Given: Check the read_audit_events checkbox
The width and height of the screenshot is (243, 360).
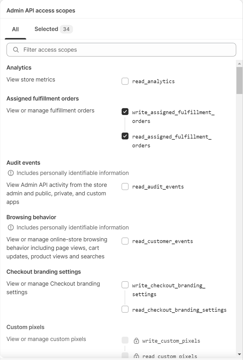Looking at the screenshot, I should [125, 187].
